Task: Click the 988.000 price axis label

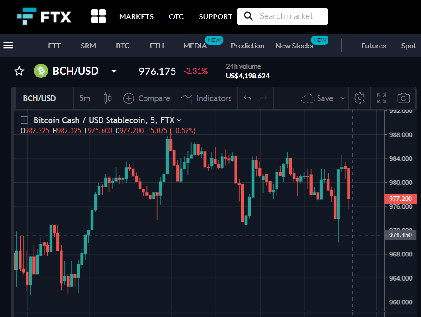Action: 400,135
